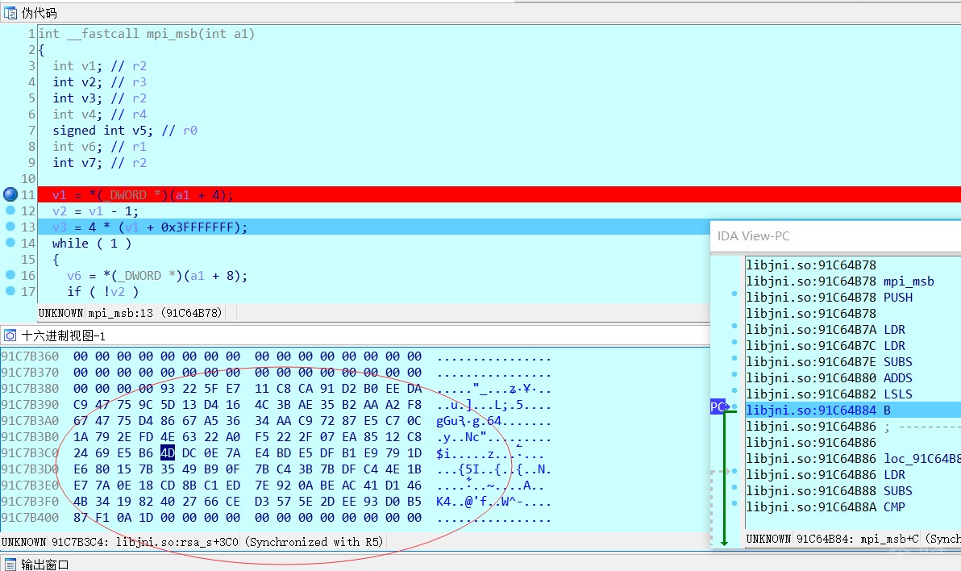The image size is (961, 571).
Task: Select the line 'v6 = *(_DWORD *)(a1 + 8);'
Action: tap(157, 275)
